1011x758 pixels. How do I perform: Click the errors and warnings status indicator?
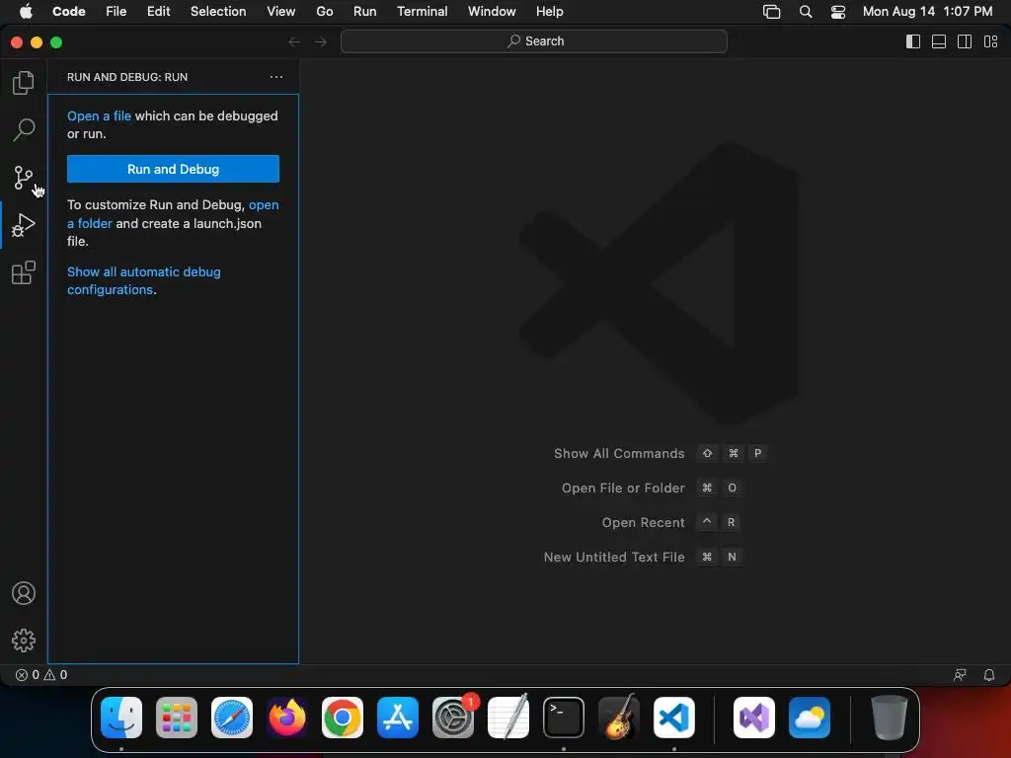[41, 675]
